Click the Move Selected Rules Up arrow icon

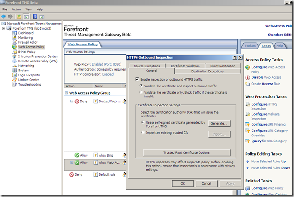[x=247, y=162]
